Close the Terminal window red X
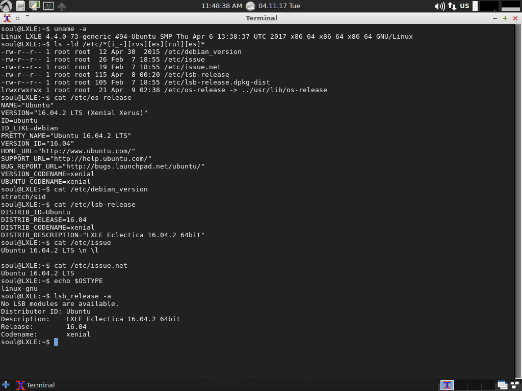Screen dimensions: 522x391 pos(515,18)
